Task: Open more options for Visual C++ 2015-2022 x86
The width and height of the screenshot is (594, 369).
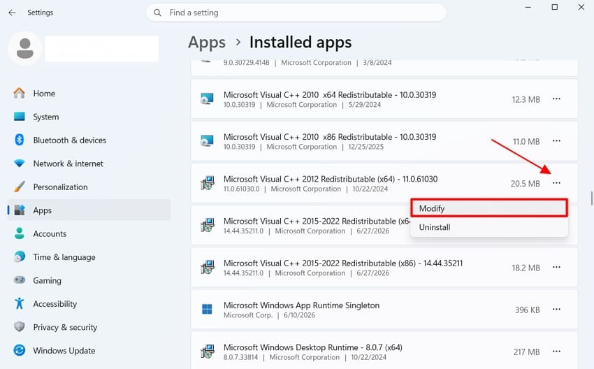Action: coord(556,267)
